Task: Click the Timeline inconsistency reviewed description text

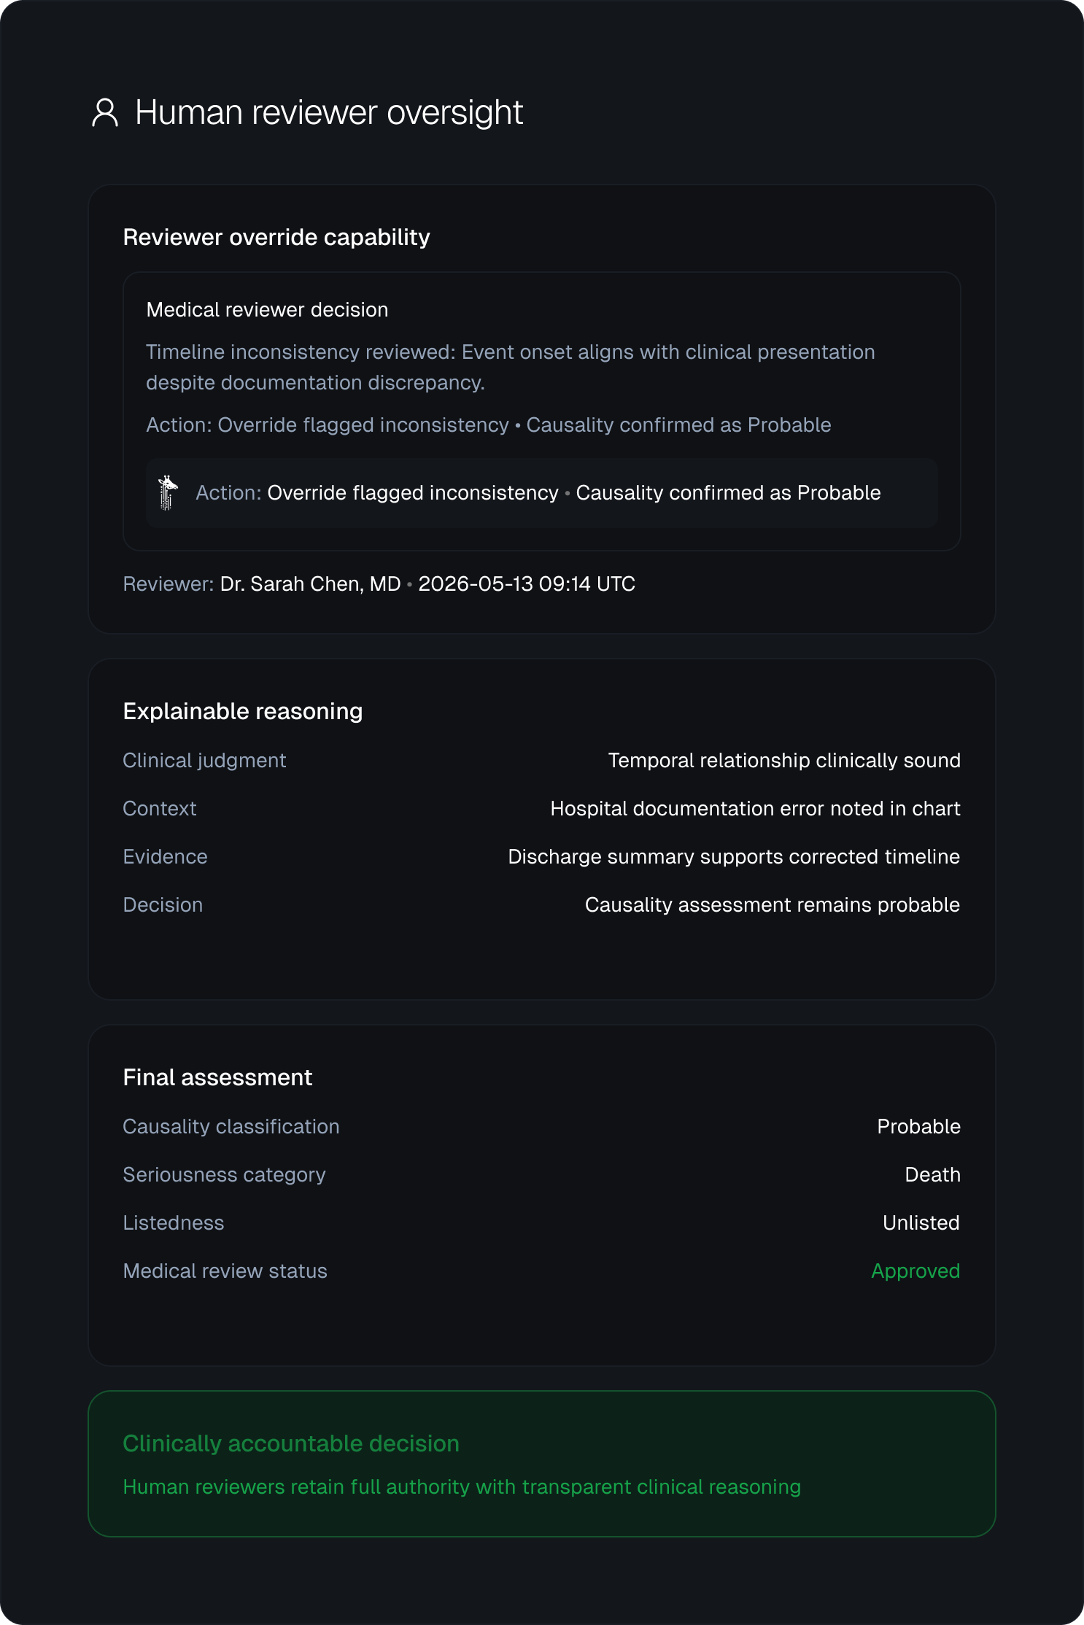Action: 511,367
